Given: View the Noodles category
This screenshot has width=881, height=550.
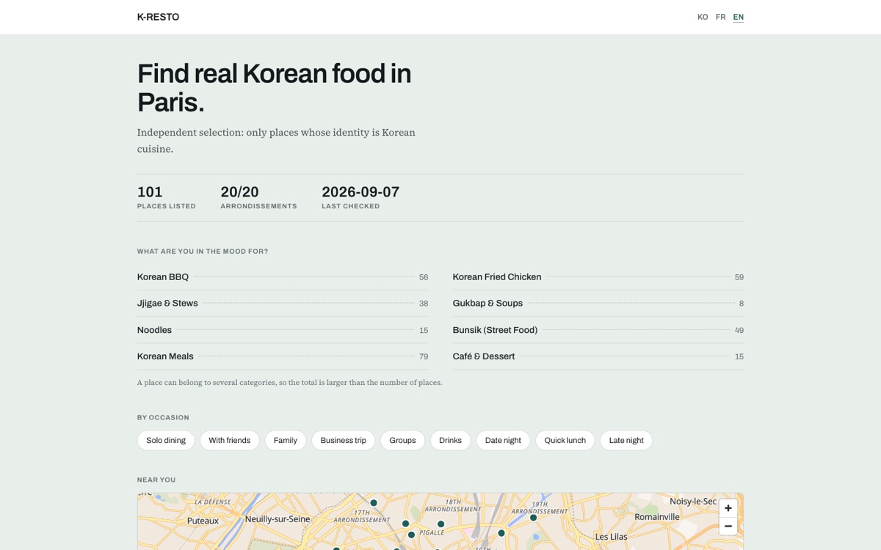Looking at the screenshot, I should pyautogui.click(x=283, y=330).
